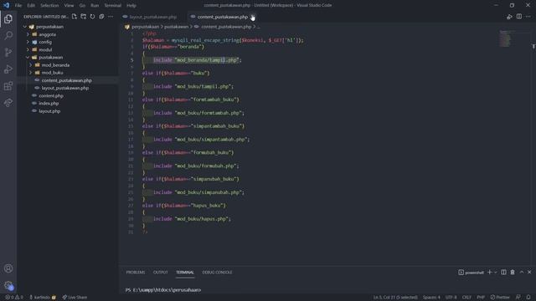Change language mode PHP in status bar

(481, 298)
